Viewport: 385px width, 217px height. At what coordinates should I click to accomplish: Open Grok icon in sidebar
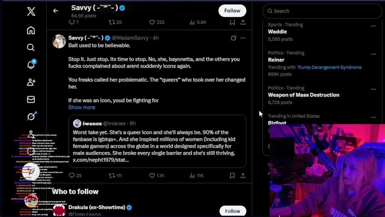pos(31,116)
